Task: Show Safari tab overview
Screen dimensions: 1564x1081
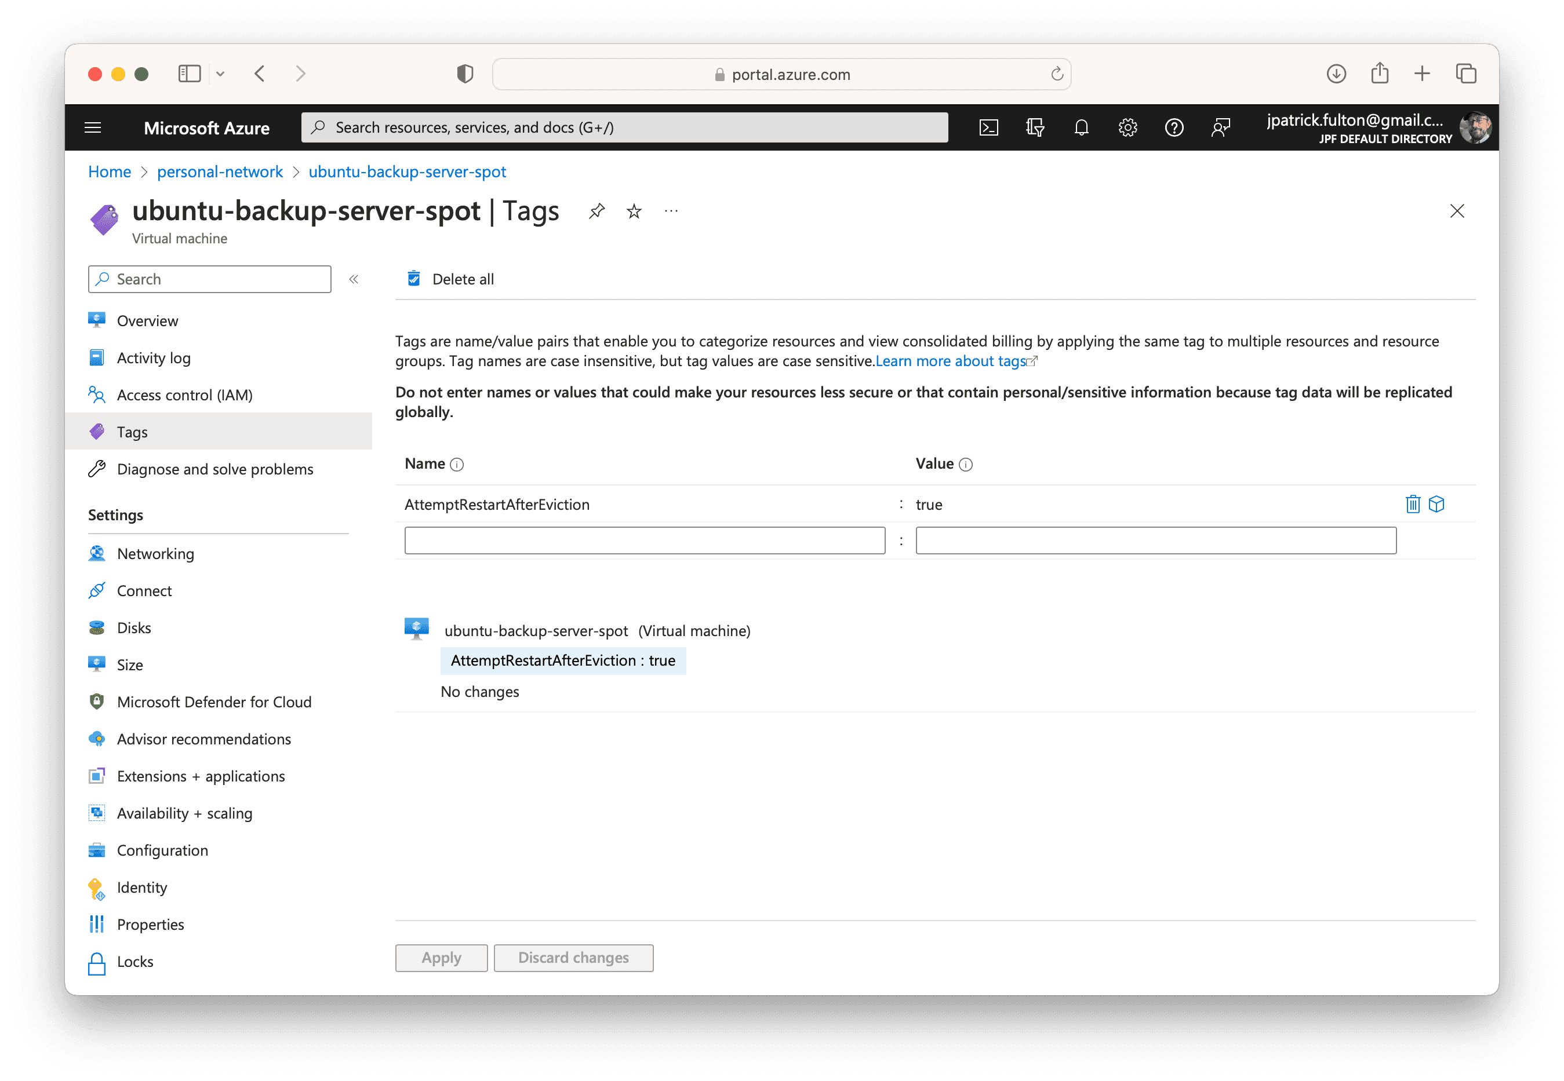Action: [1465, 73]
